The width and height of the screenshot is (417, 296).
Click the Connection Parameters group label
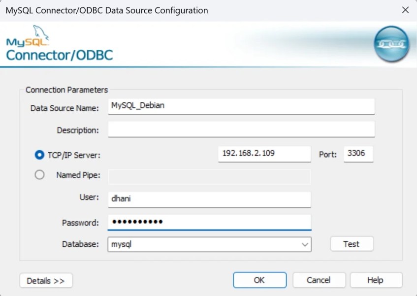pos(66,90)
